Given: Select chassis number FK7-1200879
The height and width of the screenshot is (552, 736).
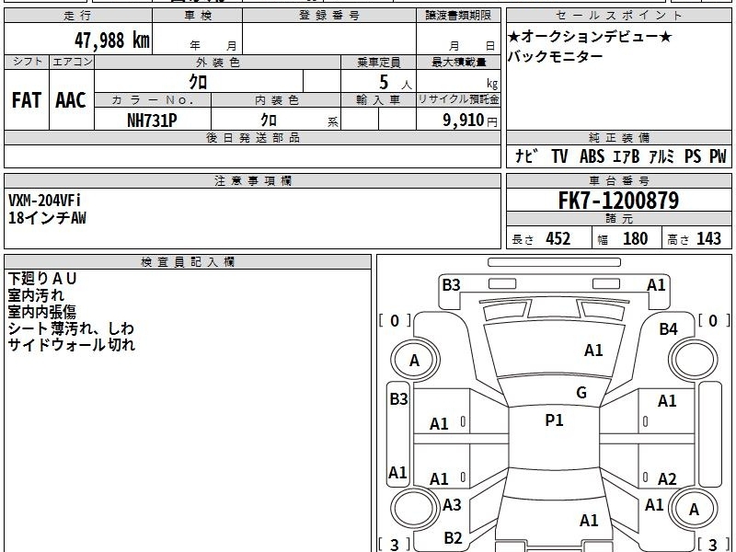Looking at the screenshot, I should [x=618, y=201].
